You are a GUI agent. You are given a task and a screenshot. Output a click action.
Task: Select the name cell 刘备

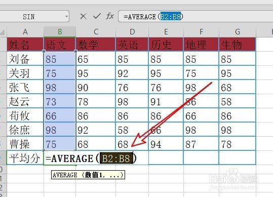click(x=25, y=59)
